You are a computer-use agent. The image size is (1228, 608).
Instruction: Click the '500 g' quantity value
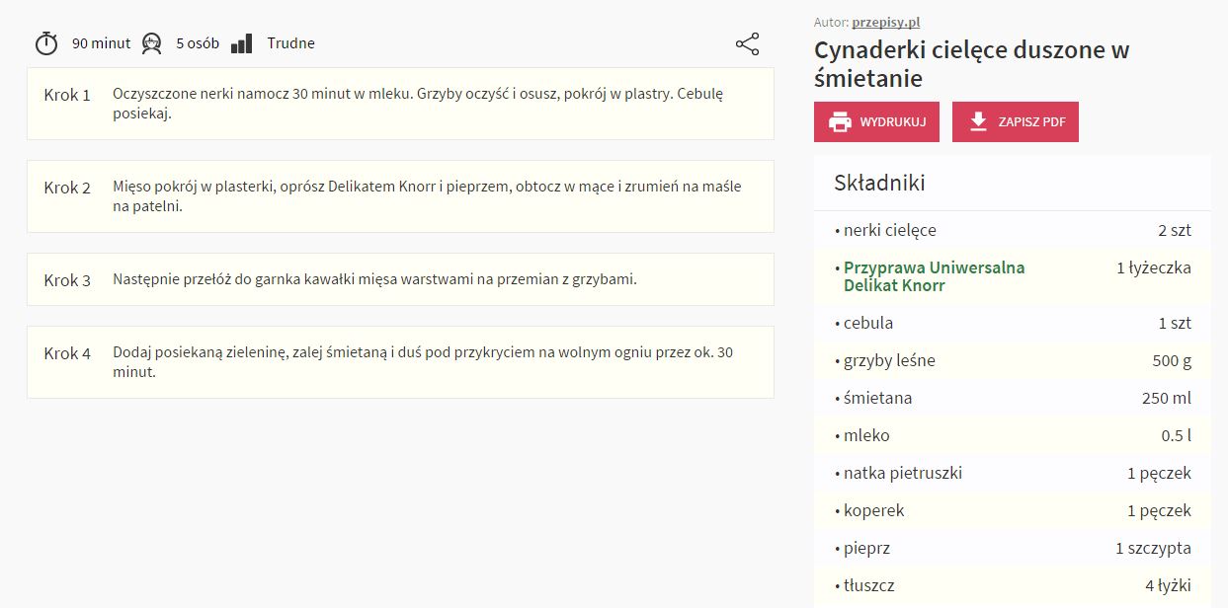1172,360
